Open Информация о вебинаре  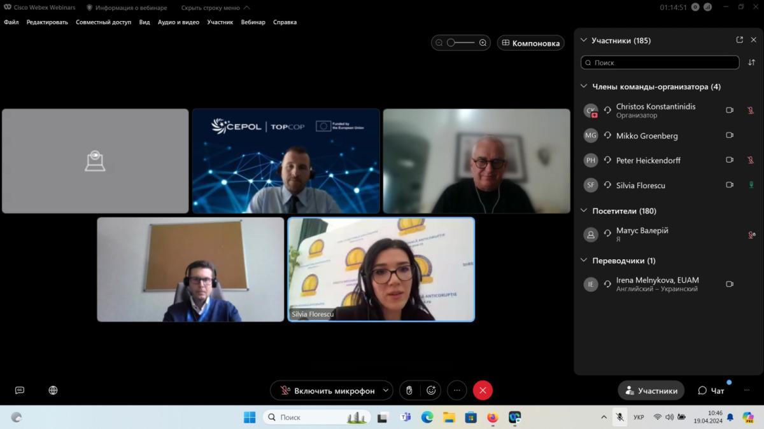126,8
